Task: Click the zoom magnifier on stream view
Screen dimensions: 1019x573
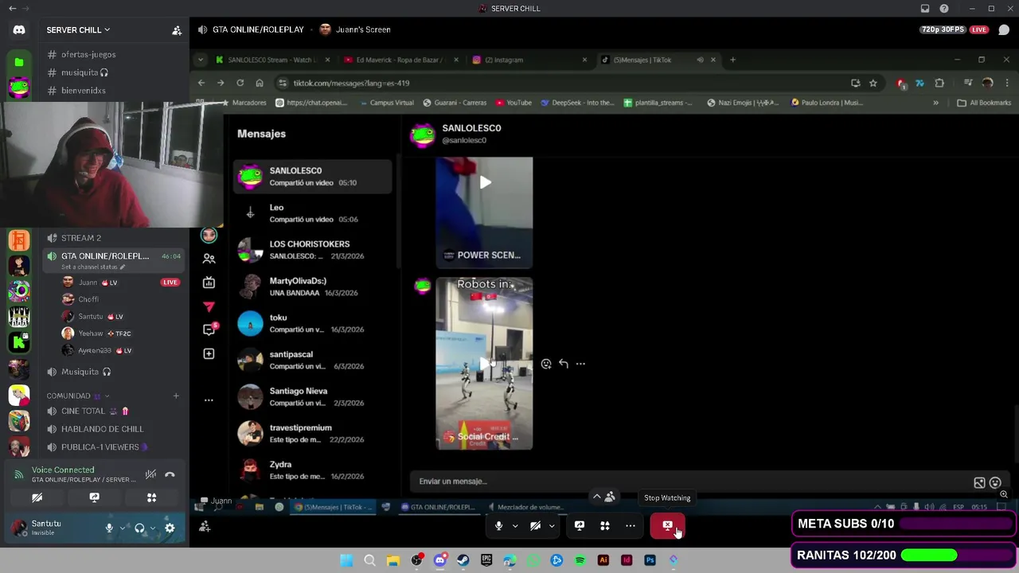Action: (x=1004, y=494)
